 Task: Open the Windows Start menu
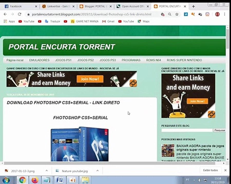pos(6,180)
